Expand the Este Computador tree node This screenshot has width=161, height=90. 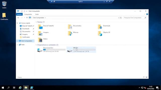(x=17, y=41)
